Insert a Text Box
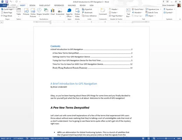Screen dimensions: 182x140 pos(128,13)
